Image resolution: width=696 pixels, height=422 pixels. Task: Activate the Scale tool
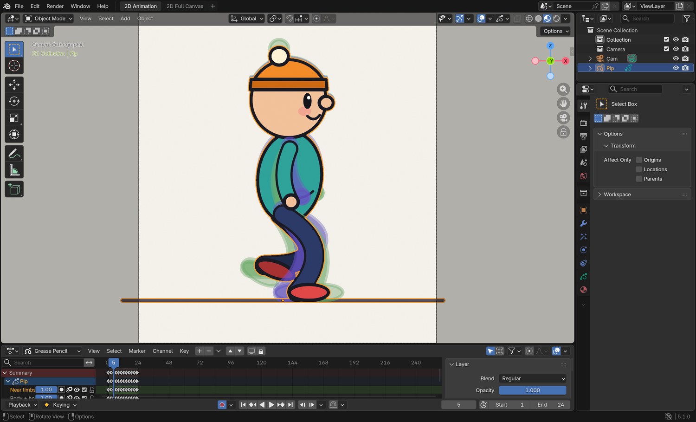[14, 118]
